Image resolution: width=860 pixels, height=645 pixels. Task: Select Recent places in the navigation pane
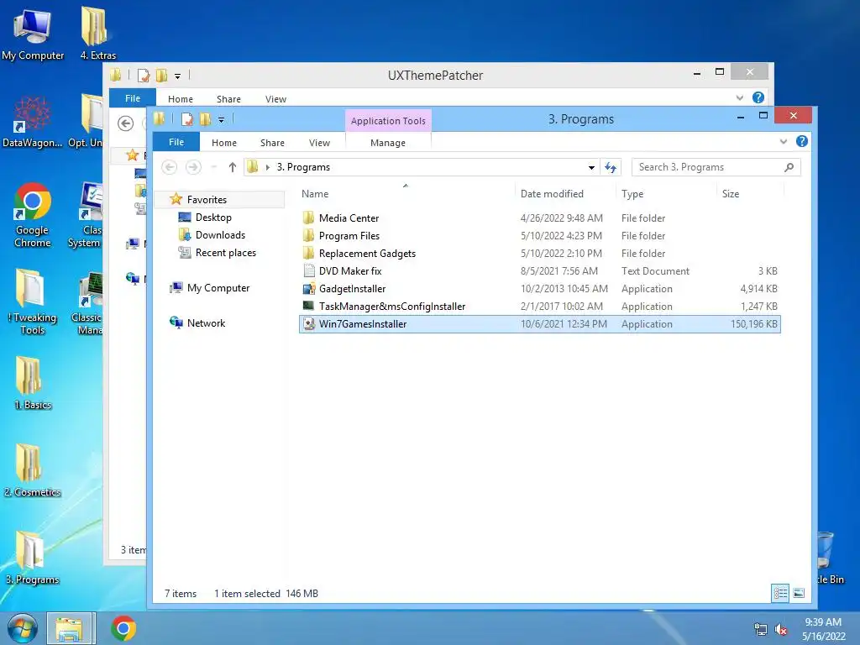[x=226, y=252]
